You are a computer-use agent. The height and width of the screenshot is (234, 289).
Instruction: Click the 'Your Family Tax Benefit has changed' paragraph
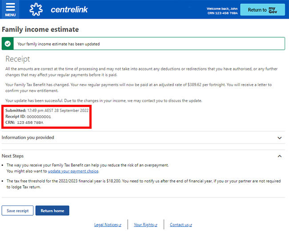pyautogui.click(x=138, y=87)
